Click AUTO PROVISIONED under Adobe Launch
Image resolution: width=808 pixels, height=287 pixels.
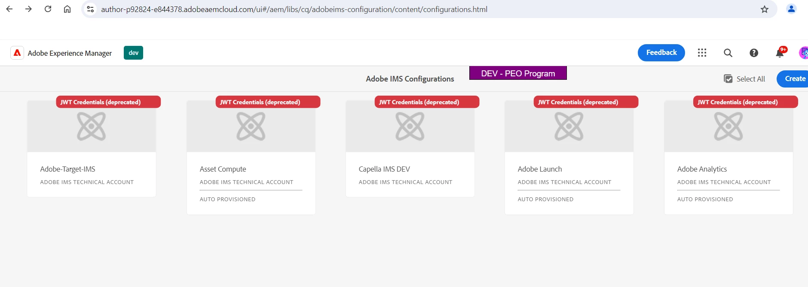coord(546,199)
